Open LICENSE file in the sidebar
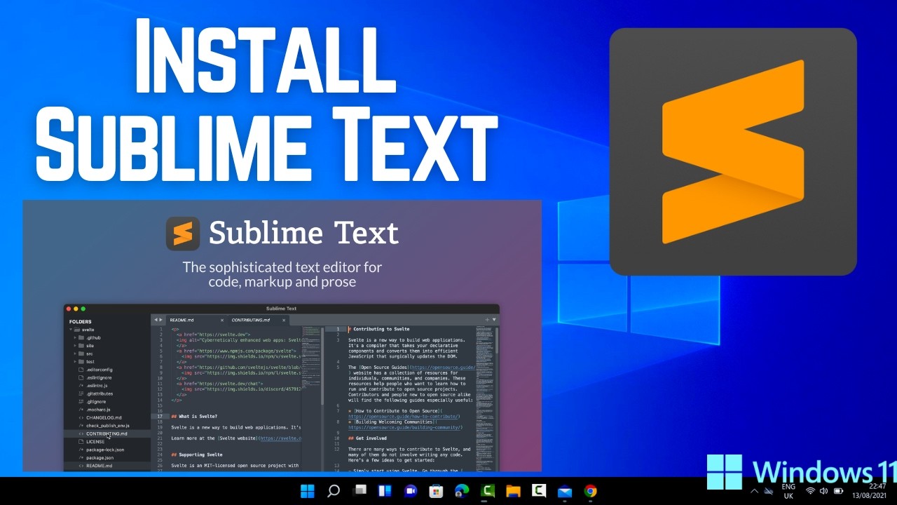The height and width of the screenshot is (505, 897). pyautogui.click(x=95, y=442)
